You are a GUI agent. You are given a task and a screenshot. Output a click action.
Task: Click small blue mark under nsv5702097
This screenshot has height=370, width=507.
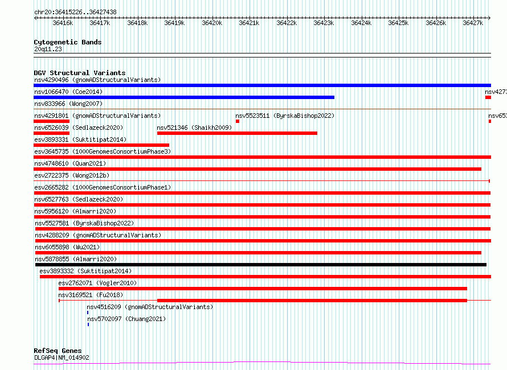[x=88, y=325]
